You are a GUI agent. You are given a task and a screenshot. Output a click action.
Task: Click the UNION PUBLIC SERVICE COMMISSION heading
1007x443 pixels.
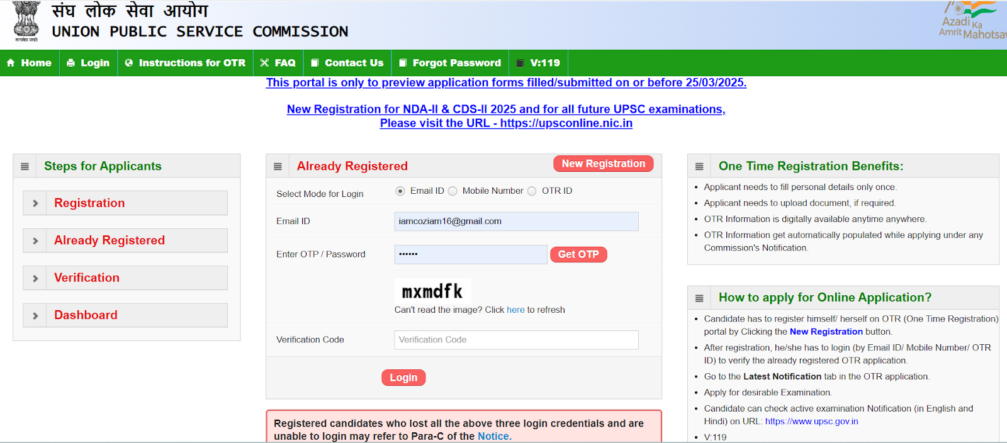pyautogui.click(x=200, y=31)
